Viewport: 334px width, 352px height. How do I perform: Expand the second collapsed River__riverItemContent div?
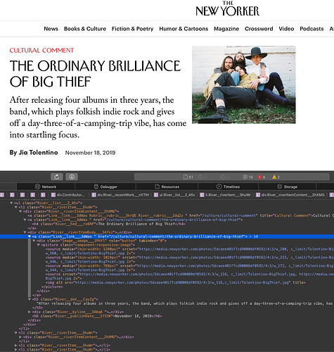(20, 337)
